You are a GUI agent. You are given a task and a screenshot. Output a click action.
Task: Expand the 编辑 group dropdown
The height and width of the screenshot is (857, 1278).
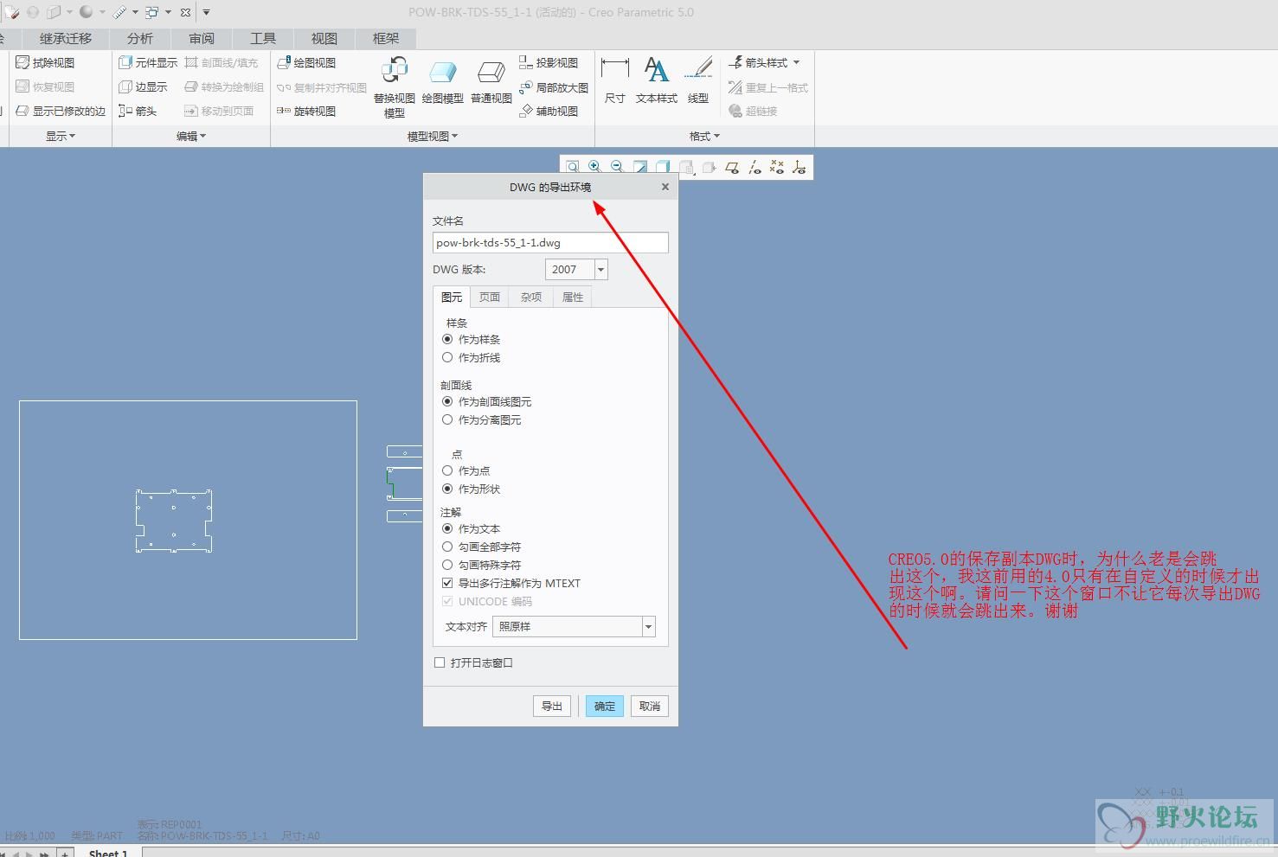[x=191, y=136]
